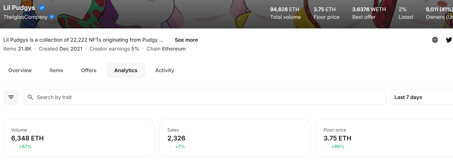This screenshot has height=160, width=453.
Task: Switch to the Items tab
Action: point(56,70)
